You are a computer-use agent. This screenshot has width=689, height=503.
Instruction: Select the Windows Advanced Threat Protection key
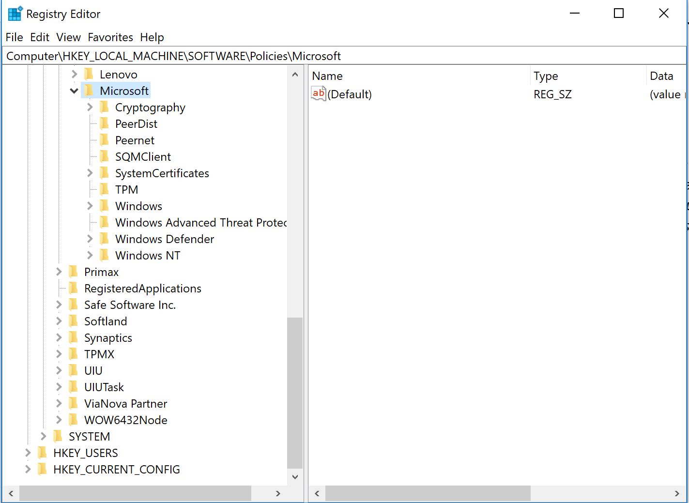point(201,222)
